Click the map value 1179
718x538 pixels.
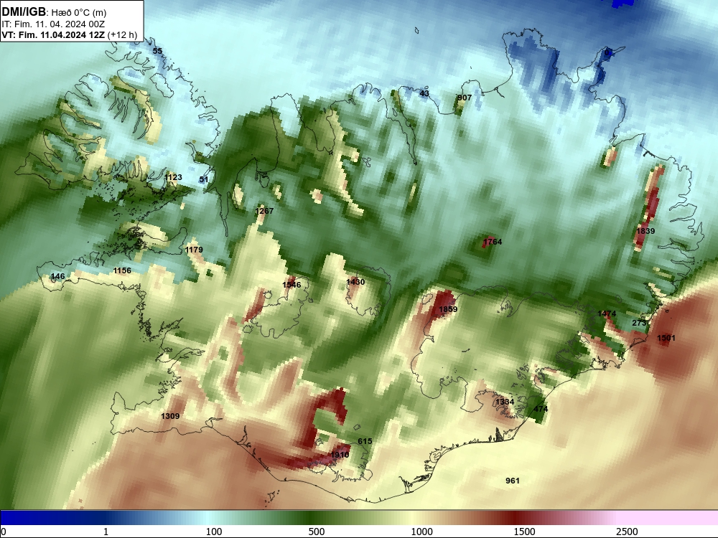pos(194,250)
